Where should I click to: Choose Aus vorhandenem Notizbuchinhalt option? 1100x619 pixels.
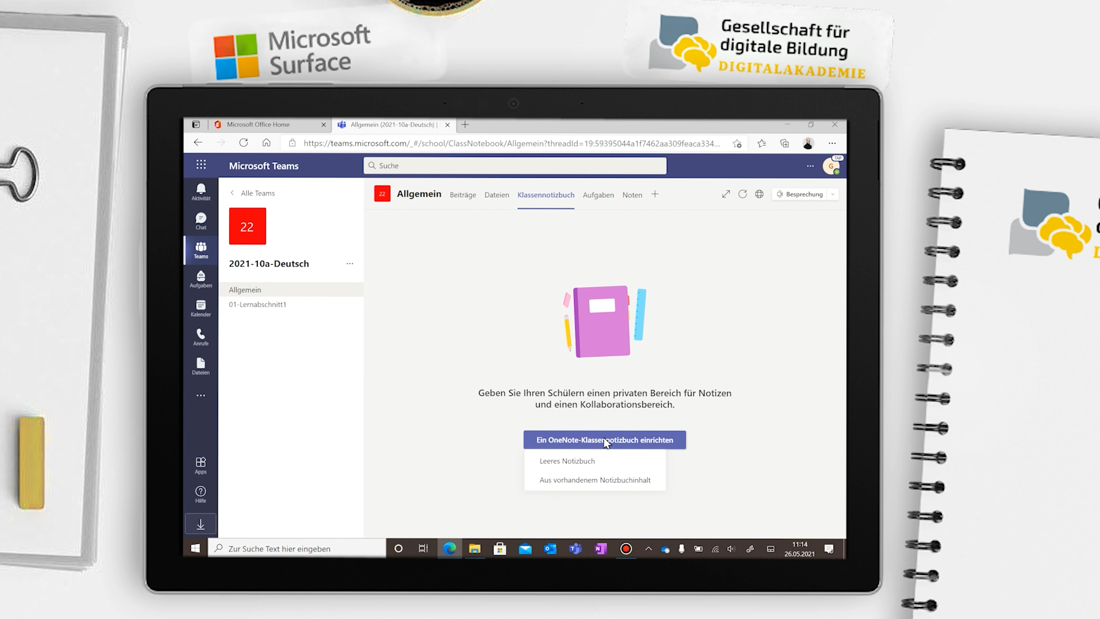point(595,480)
